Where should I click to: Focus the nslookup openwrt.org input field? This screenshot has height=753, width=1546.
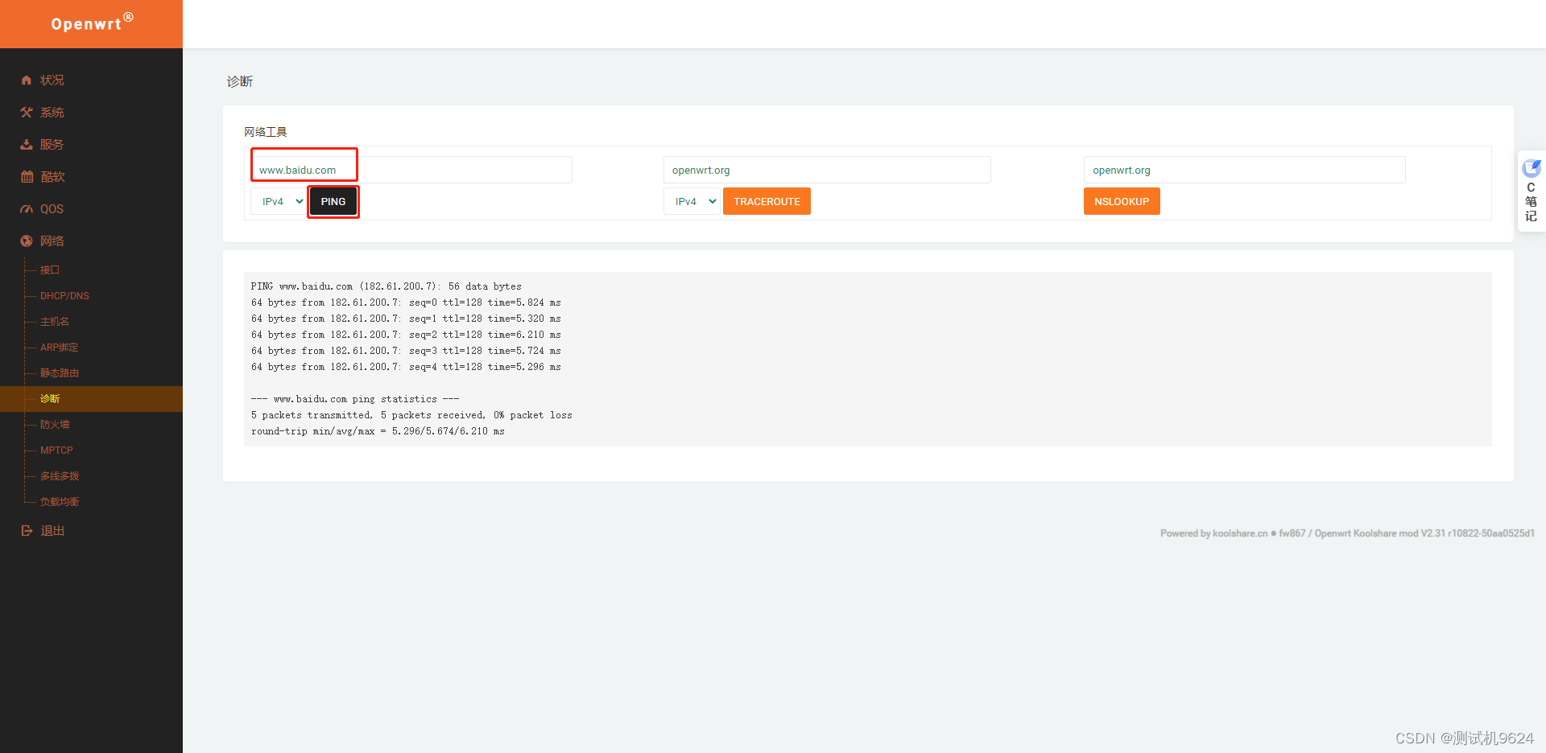(x=1244, y=170)
